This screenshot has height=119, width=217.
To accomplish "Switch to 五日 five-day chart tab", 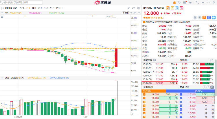I will [x=22, y=8].
